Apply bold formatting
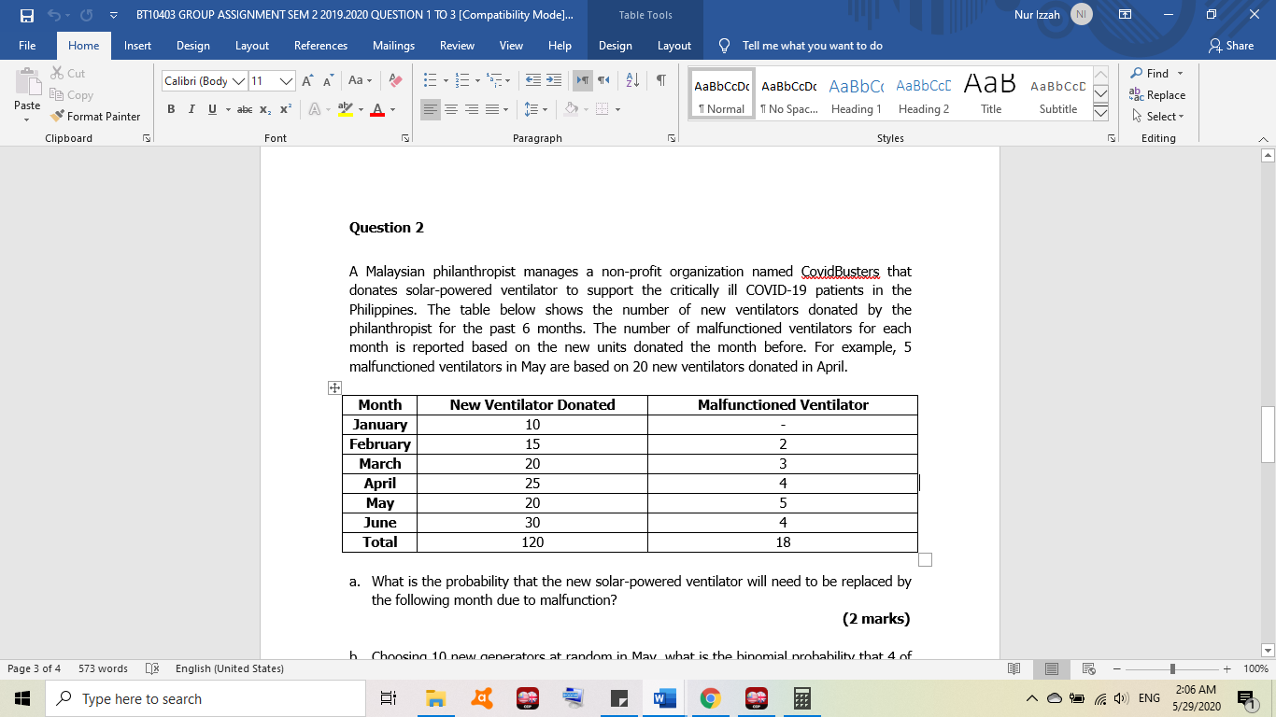The width and height of the screenshot is (1276, 717). (x=171, y=109)
